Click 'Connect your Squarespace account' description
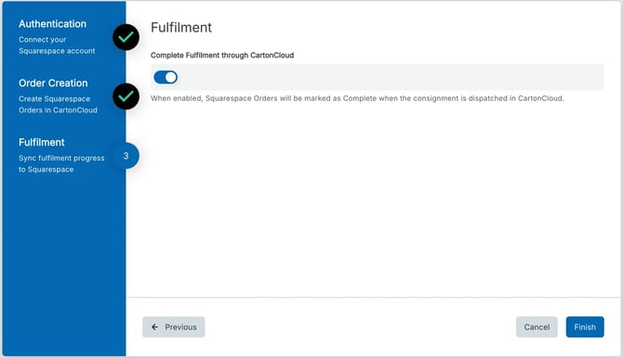 click(57, 45)
